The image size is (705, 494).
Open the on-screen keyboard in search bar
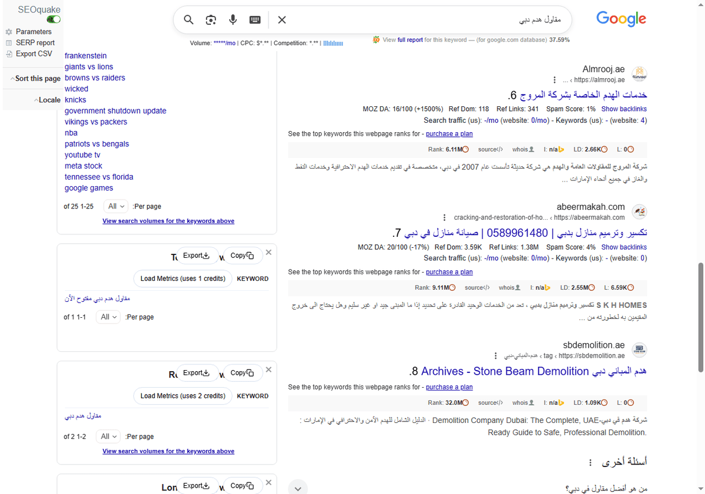coord(254,19)
